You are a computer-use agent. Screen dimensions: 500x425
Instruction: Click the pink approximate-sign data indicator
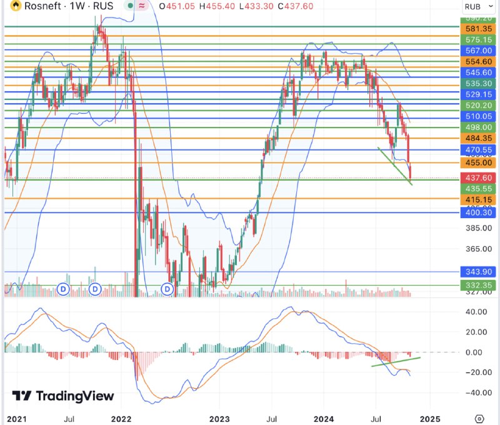click(x=142, y=6)
